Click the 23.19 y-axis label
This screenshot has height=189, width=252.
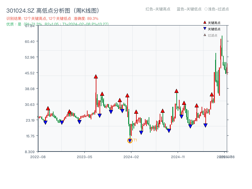(30, 120)
